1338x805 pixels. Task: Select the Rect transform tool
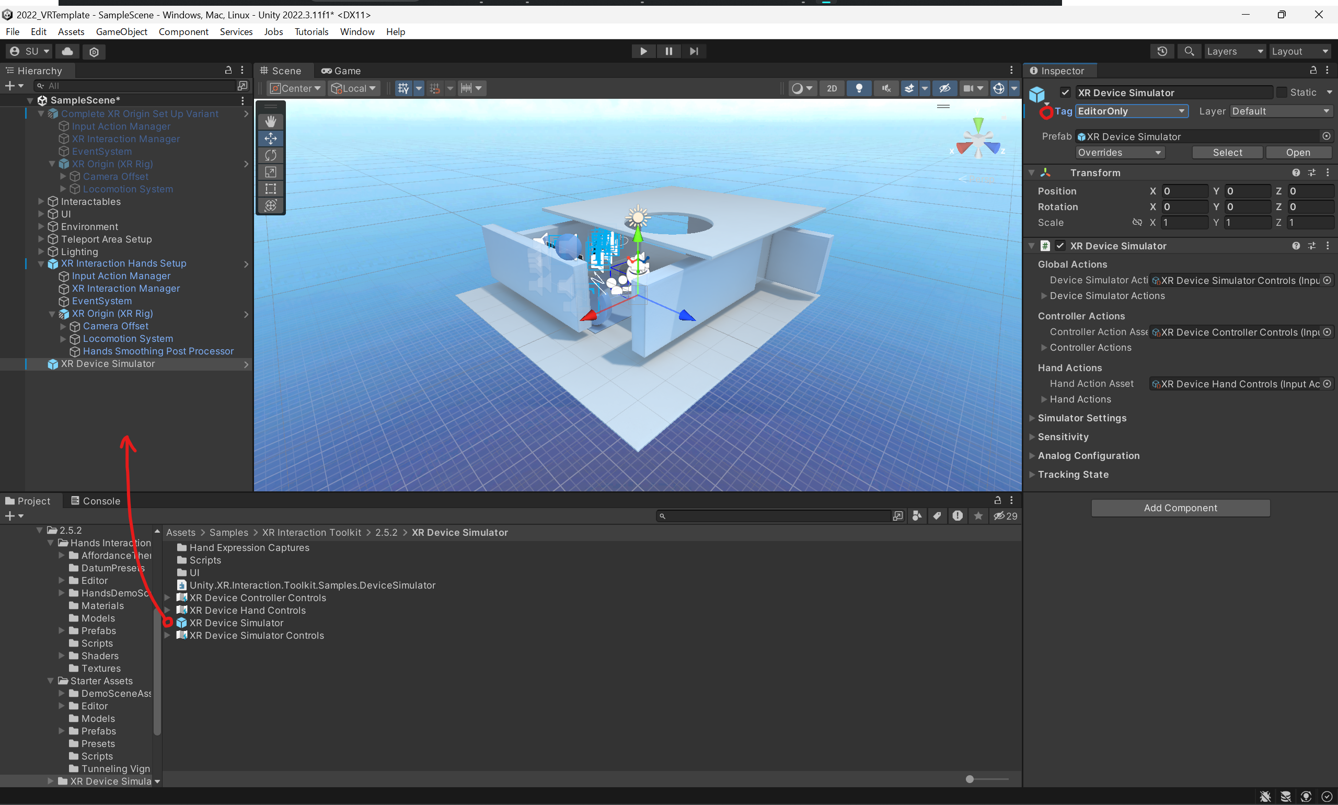(271, 189)
